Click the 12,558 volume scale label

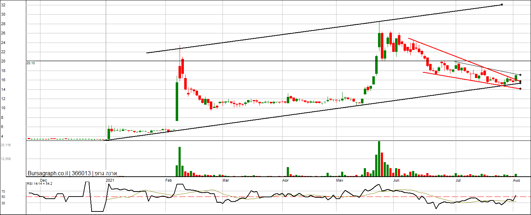(6, 159)
